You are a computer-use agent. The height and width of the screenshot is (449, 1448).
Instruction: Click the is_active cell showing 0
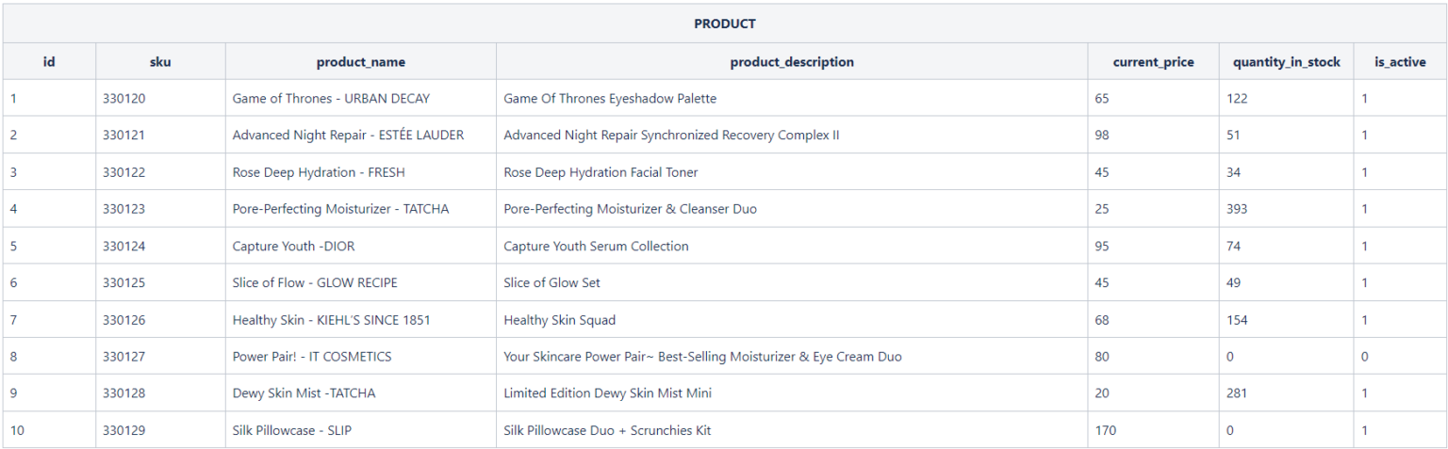[x=1365, y=357]
